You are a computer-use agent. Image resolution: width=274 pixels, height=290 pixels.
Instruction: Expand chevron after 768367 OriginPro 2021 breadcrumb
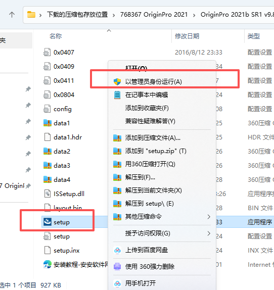194,15
